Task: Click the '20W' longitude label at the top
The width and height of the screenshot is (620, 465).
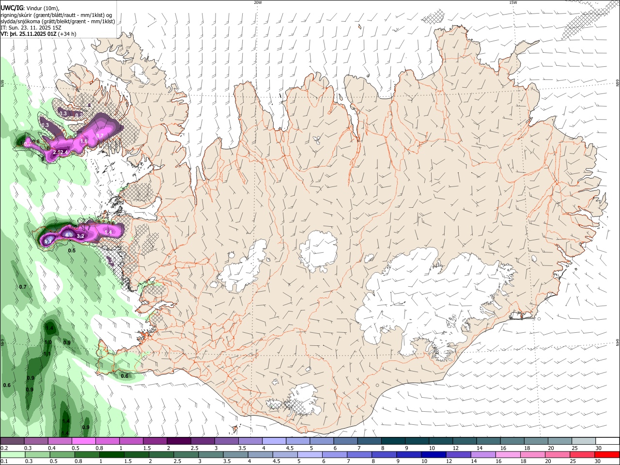Action: pos(258,2)
